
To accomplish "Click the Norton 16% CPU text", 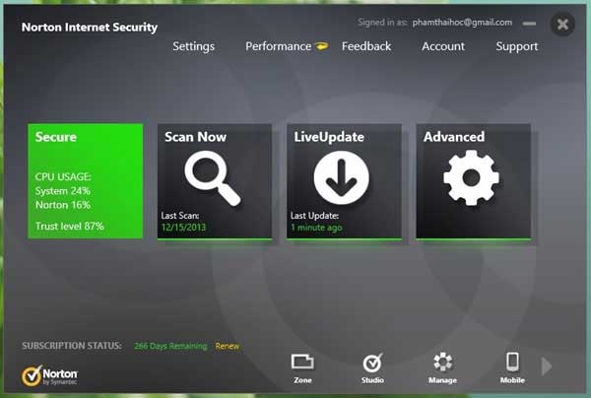I will coord(63,205).
